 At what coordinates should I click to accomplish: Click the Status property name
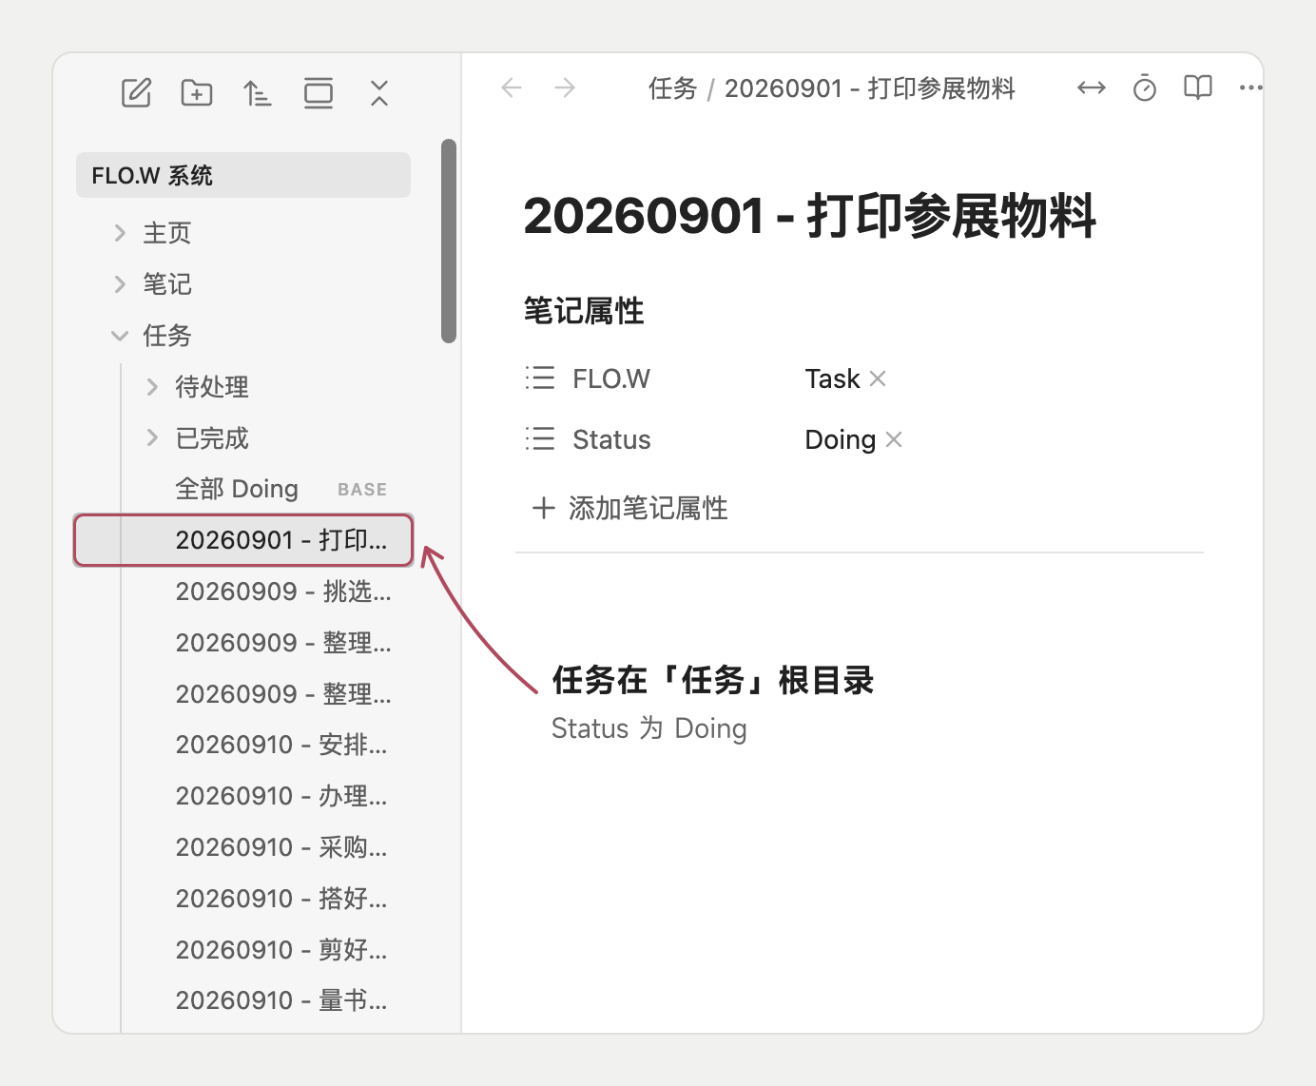pyautogui.click(x=611, y=439)
